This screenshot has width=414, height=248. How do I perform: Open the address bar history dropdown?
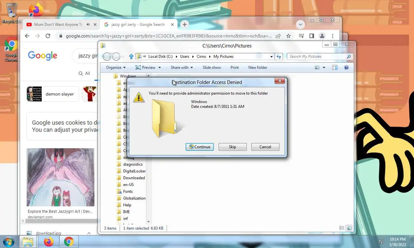point(271,57)
